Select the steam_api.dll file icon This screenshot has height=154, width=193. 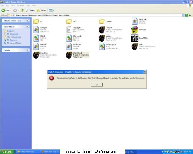[102, 46]
